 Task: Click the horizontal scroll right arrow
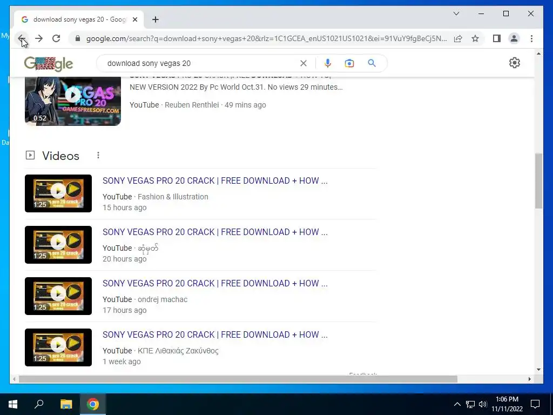(529, 379)
